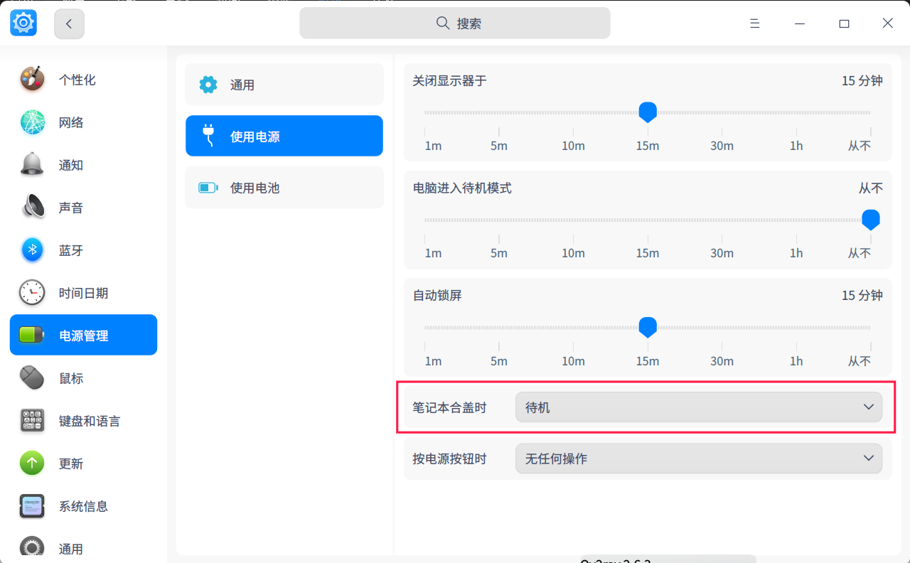Close the Control Center window
Screen dimensions: 910x563
tap(887, 23)
